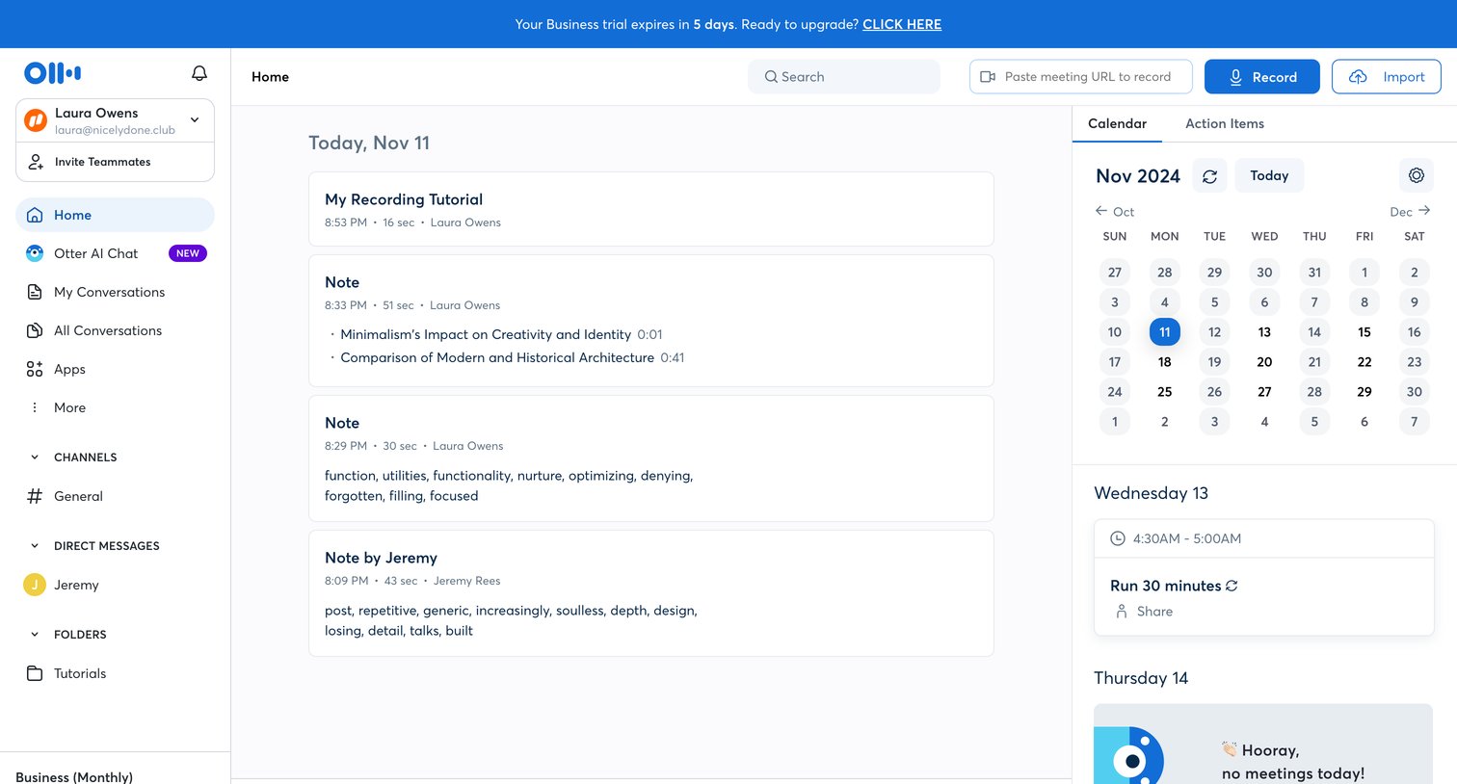Click the CLICK HERE upgrade link
The height and width of the screenshot is (784, 1457).
coord(902,24)
